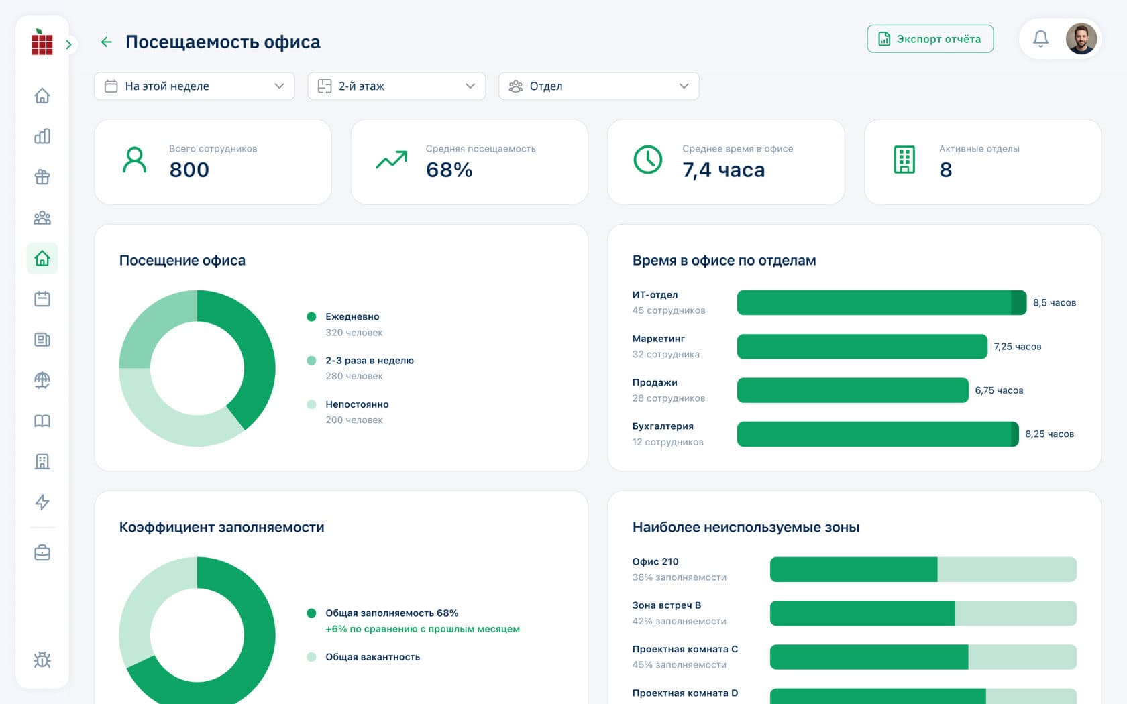The height and width of the screenshot is (704, 1127).
Task: Click the Время в офисе по отделам heading
Action: (724, 260)
